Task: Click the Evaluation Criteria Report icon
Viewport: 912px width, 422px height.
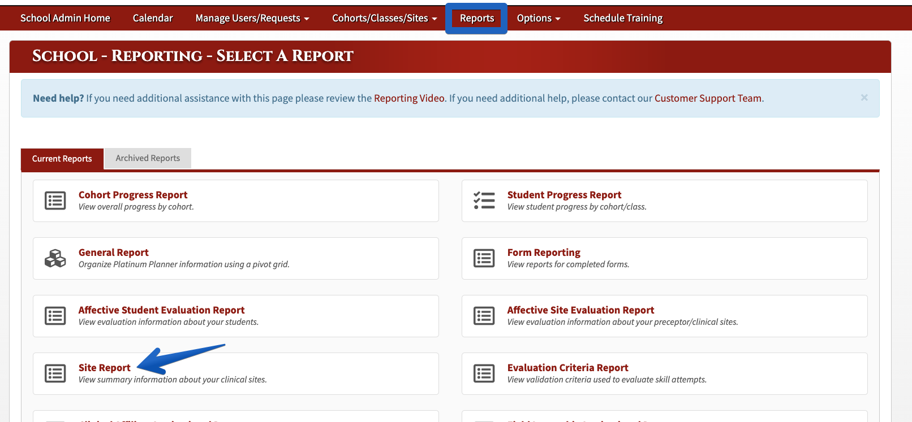Action: [484, 373]
